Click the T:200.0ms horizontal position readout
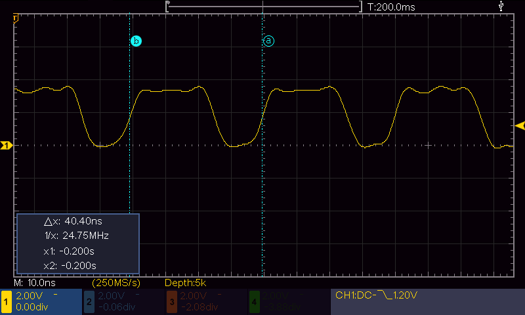Screen dimensions: 525x315 click(392, 7)
